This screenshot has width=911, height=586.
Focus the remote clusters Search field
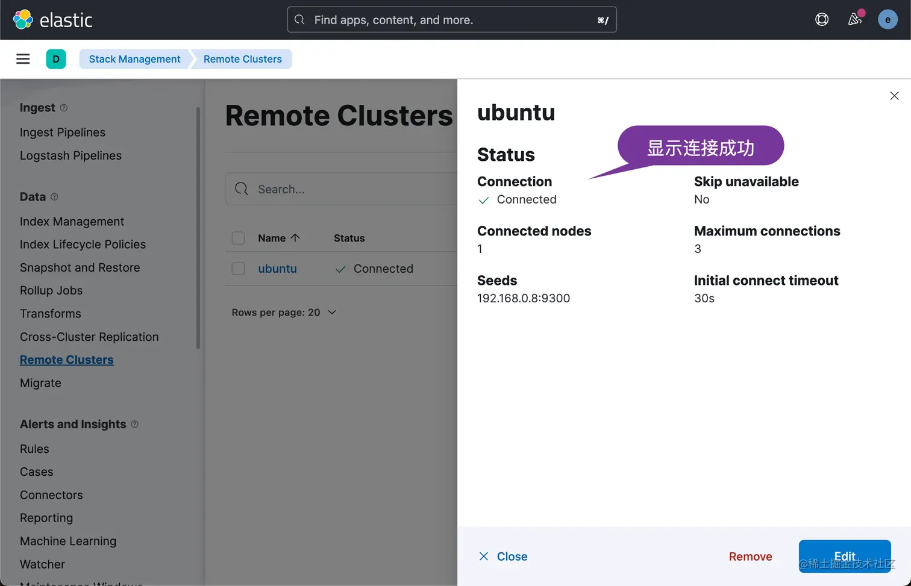click(341, 189)
